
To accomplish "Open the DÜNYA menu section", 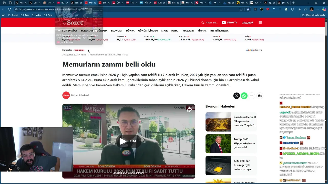I will (130, 31).
